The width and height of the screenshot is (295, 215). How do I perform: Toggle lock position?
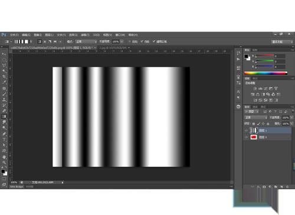pyautogui.click(x=263, y=124)
